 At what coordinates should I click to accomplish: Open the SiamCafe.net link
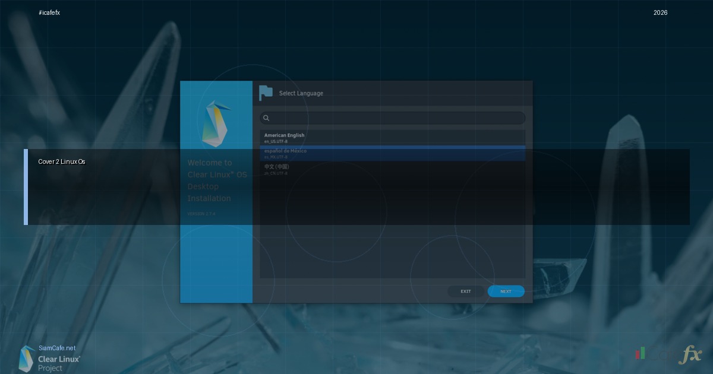pyautogui.click(x=57, y=348)
